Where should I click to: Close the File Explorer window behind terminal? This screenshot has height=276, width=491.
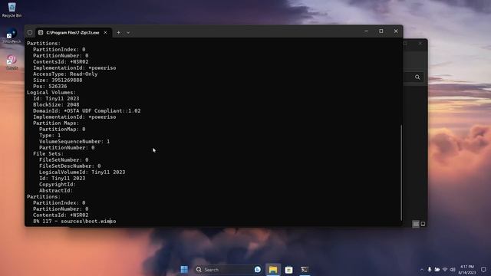pos(420,44)
